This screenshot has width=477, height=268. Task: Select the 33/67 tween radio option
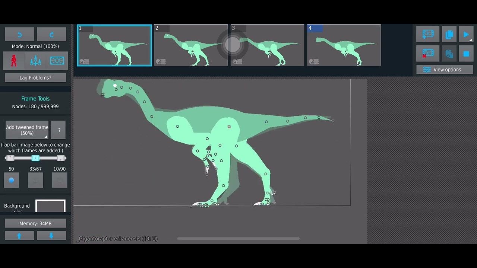coord(35,180)
